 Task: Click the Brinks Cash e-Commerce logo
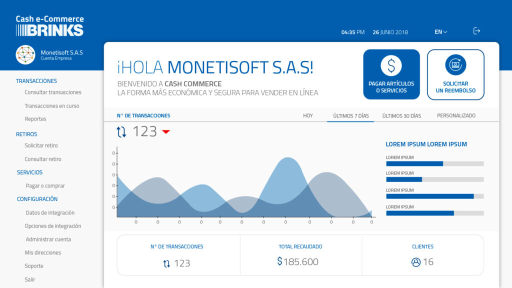(x=49, y=26)
